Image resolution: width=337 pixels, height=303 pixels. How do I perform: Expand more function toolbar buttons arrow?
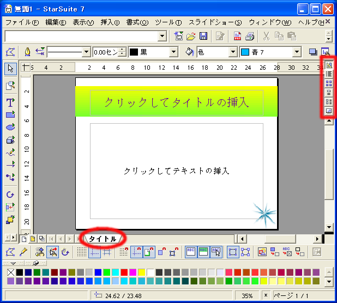[x=328, y=39]
